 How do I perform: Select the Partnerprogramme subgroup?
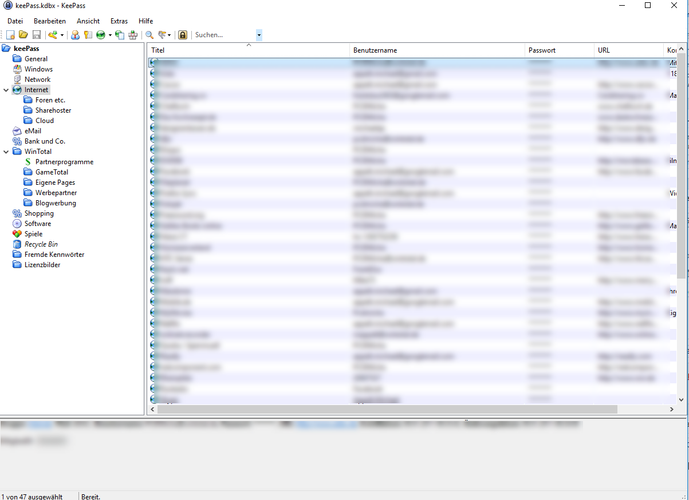tap(64, 162)
